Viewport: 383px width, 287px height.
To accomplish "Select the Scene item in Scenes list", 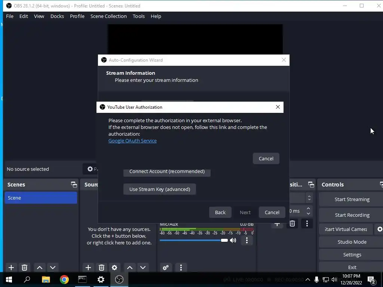I will pyautogui.click(x=41, y=198).
